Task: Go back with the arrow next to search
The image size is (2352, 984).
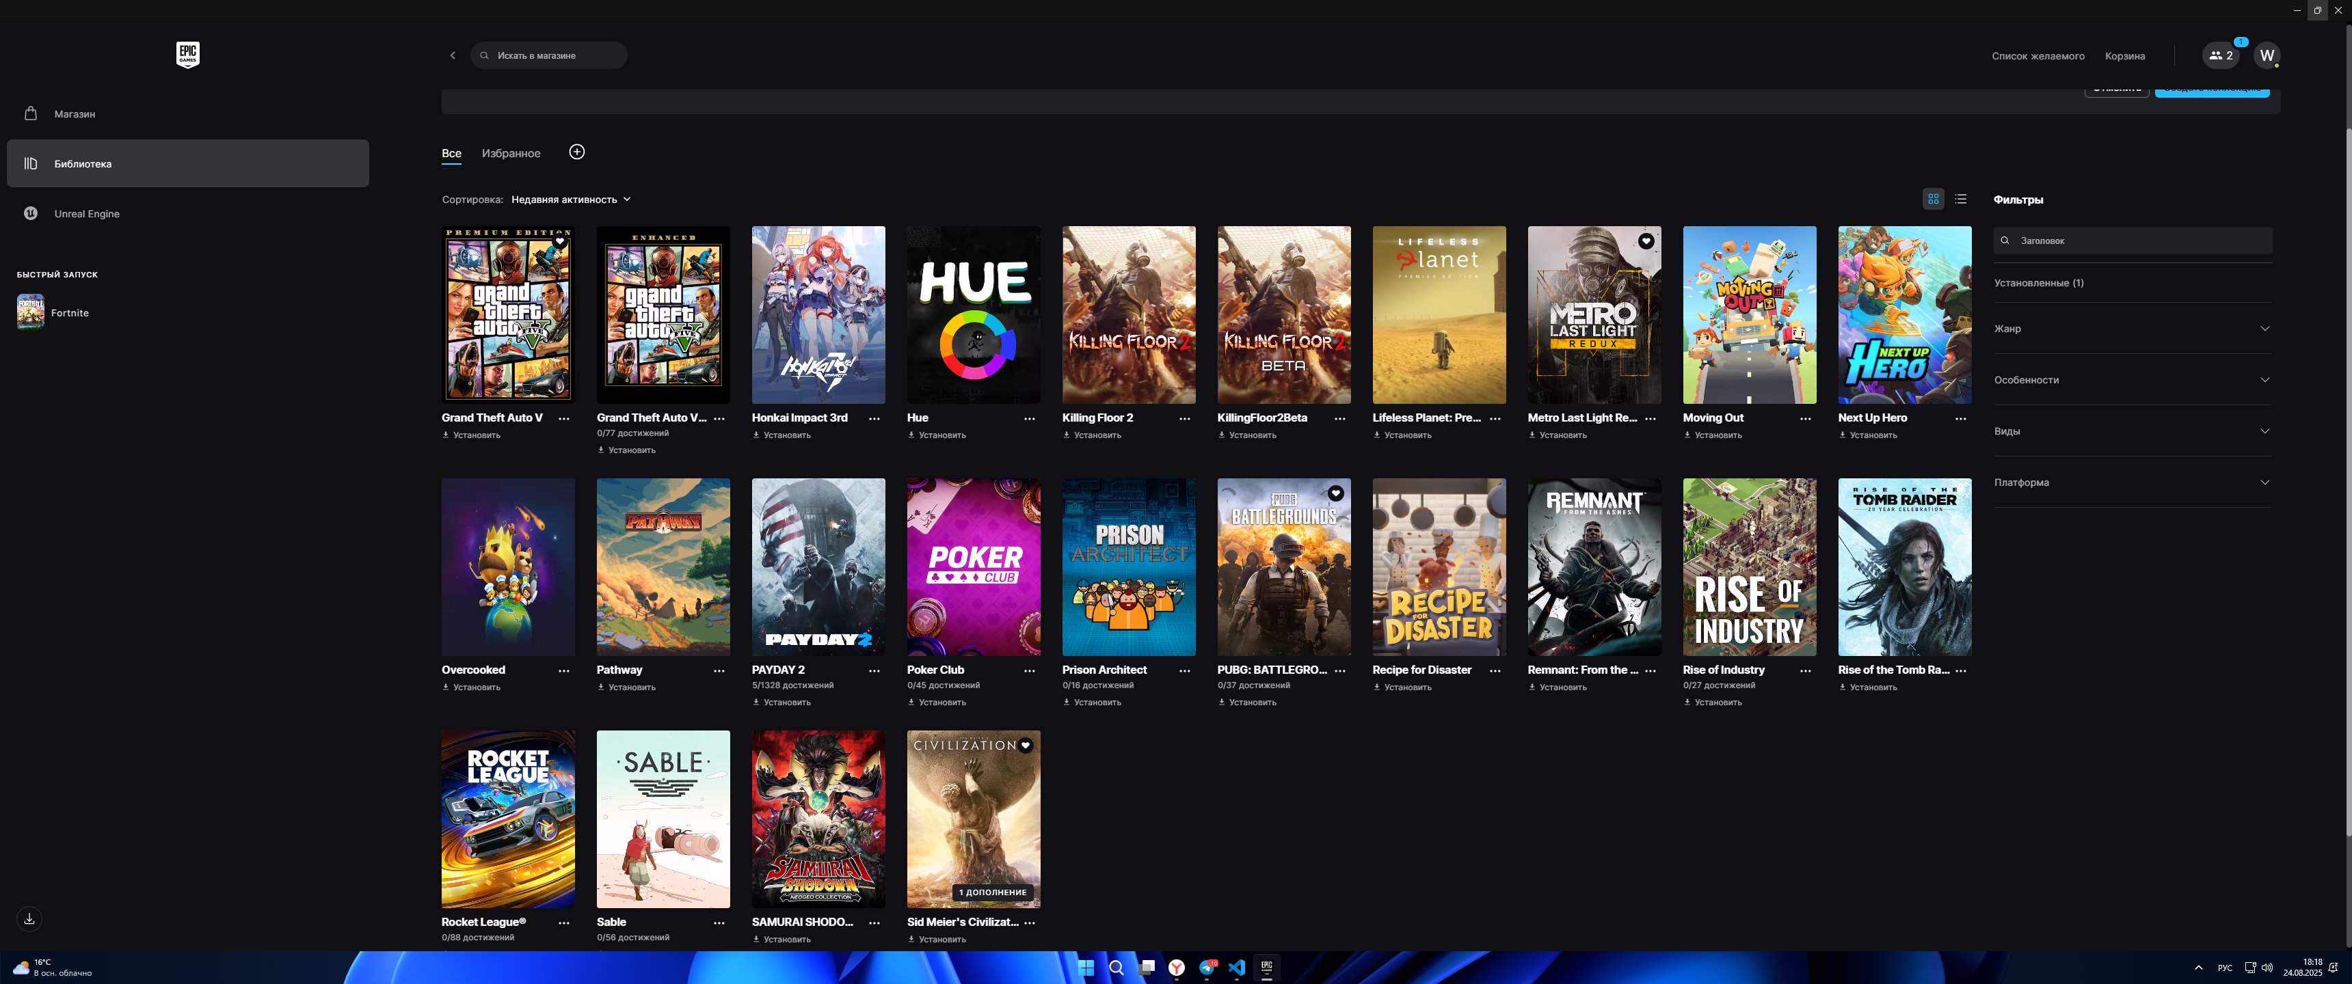Action: [x=452, y=55]
